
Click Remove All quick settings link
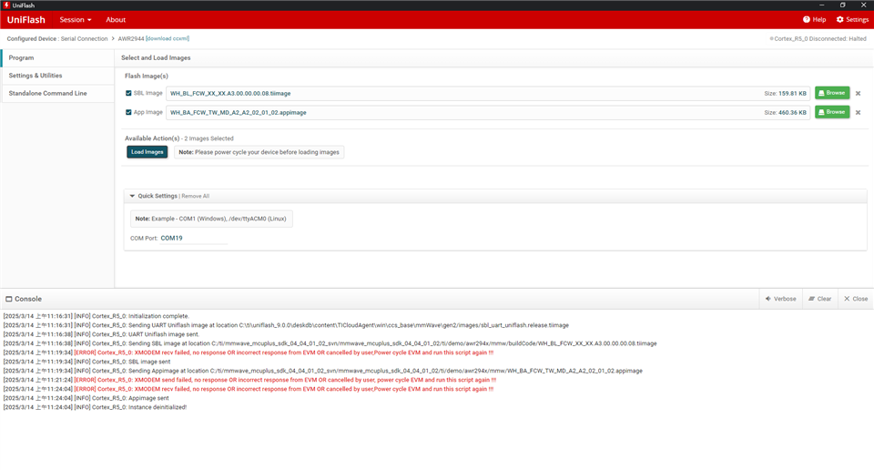[195, 196]
